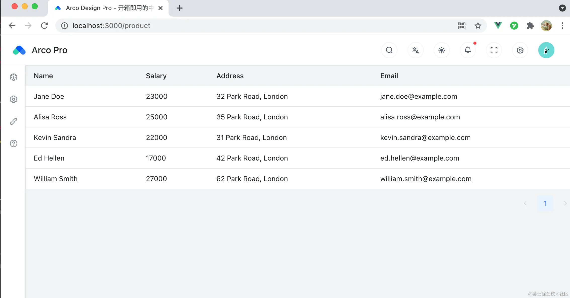Select page 1 in pagination

pyautogui.click(x=545, y=203)
